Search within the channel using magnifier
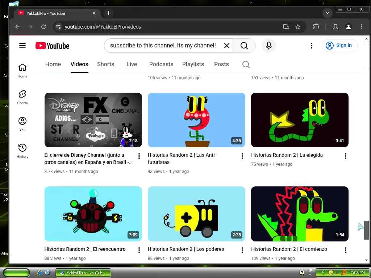 (246, 64)
